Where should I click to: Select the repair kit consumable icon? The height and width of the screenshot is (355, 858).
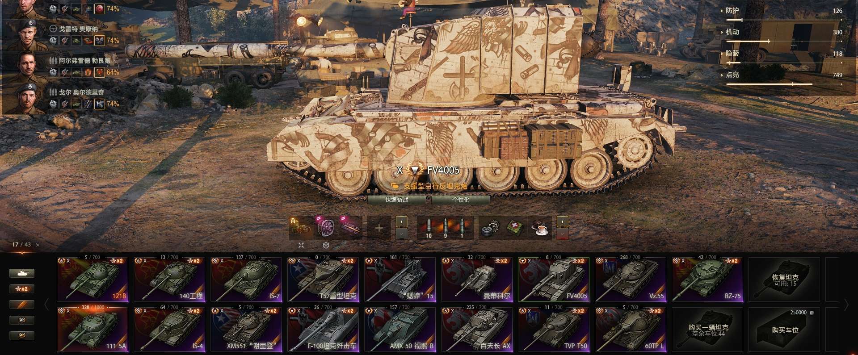pos(490,228)
